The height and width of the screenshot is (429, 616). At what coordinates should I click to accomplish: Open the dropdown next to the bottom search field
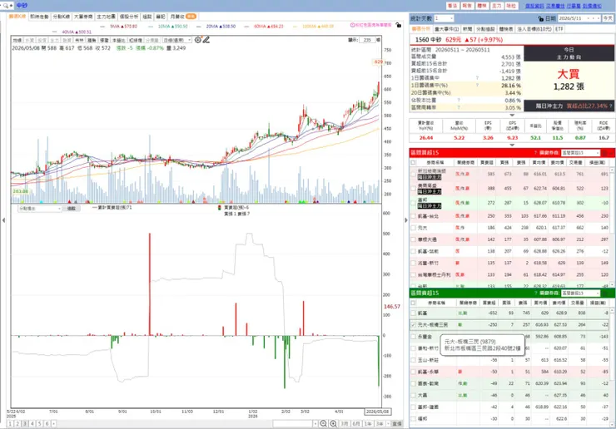315,423
